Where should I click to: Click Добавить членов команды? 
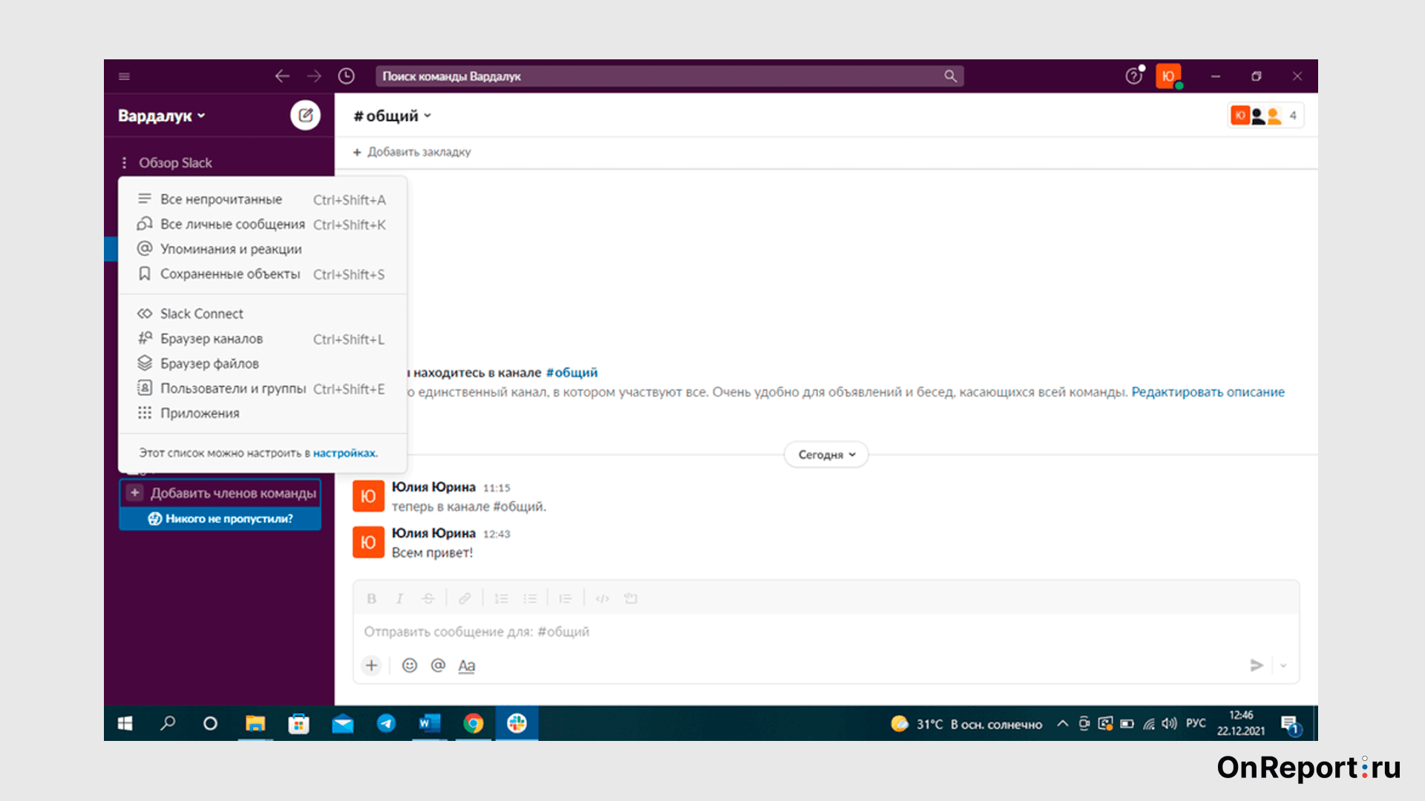[x=220, y=493]
